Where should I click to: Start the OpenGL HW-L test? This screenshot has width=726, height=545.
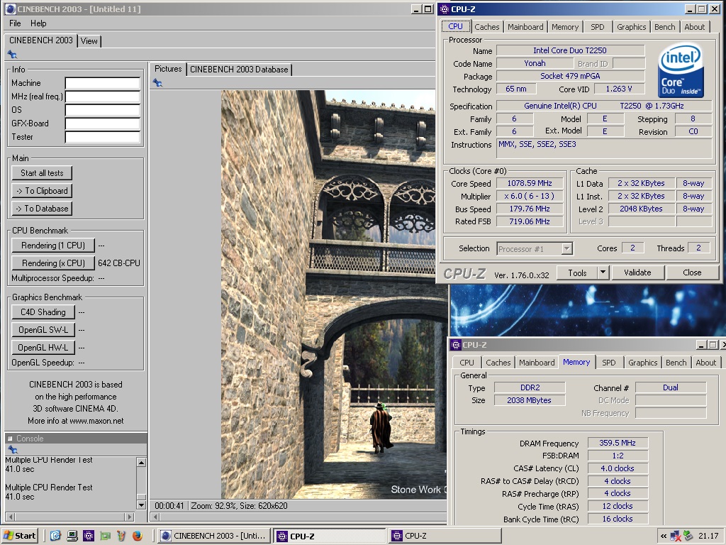(43, 347)
